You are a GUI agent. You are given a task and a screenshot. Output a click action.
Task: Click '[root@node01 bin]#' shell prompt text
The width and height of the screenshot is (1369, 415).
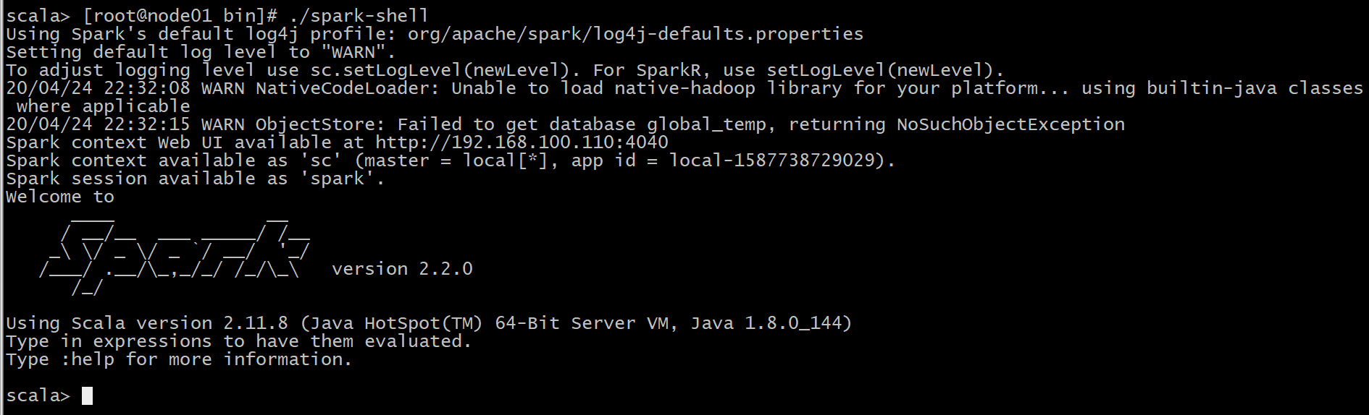pyautogui.click(x=180, y=16)
